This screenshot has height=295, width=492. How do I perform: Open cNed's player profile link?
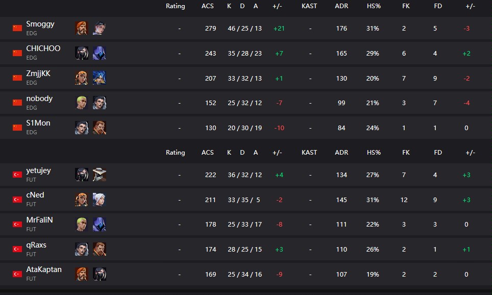35,195
